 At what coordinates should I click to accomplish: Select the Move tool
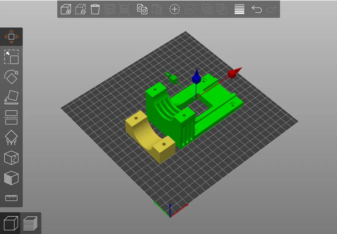(x=11, y=37)
